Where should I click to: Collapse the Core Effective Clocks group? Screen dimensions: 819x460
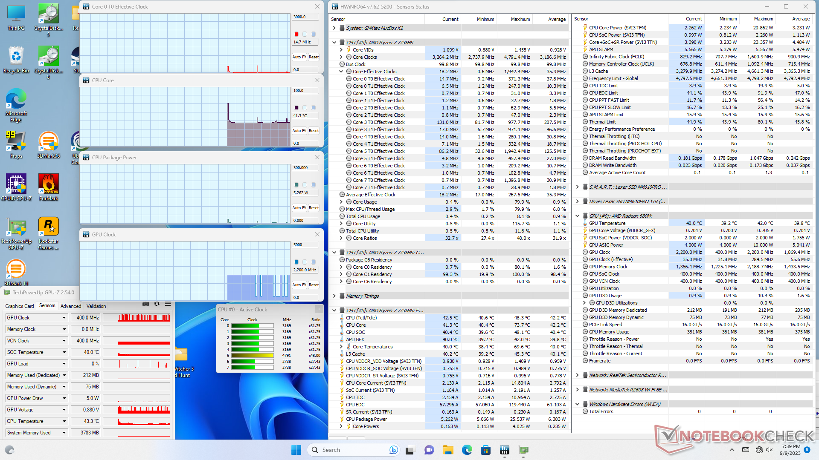point(341,72)
